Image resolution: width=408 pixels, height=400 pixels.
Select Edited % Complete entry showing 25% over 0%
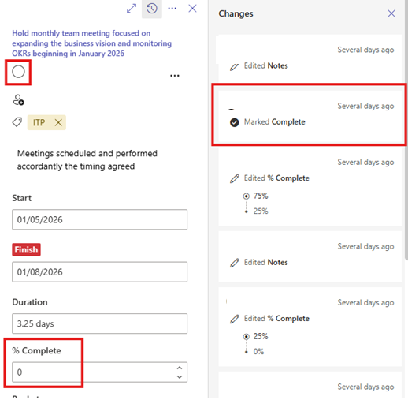(x=310, y=327)
